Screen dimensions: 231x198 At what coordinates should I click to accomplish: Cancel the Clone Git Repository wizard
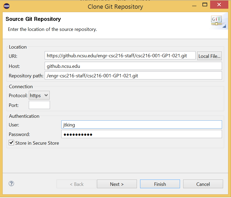(x=203, y=184)
